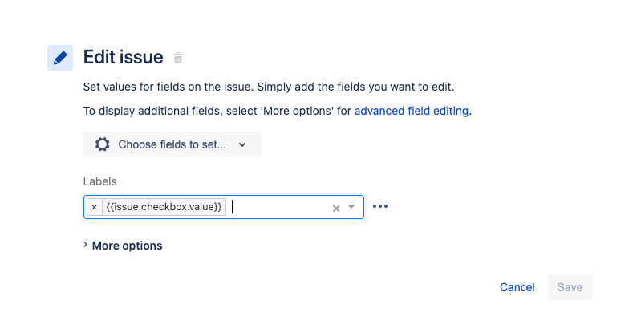Click the More options label text
The width and height of the screenshot is (633, 329).
click(x=127, y=246)
